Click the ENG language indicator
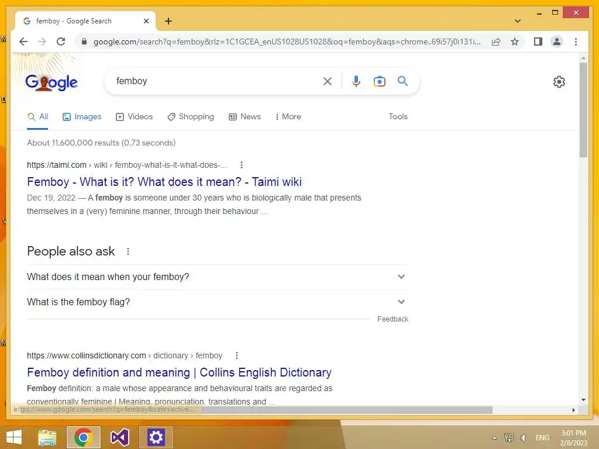This screenshot has height=449, width=599. coord(542,437)
